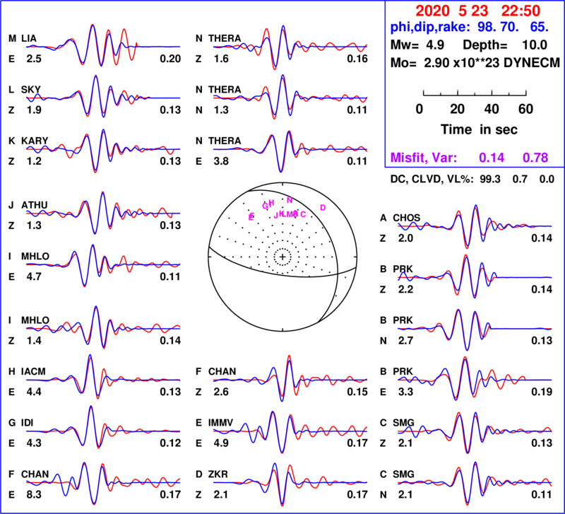Click the "CHAN" label with amplitude 2.6
Screen dimensions: 565x514
click(222, 371)
